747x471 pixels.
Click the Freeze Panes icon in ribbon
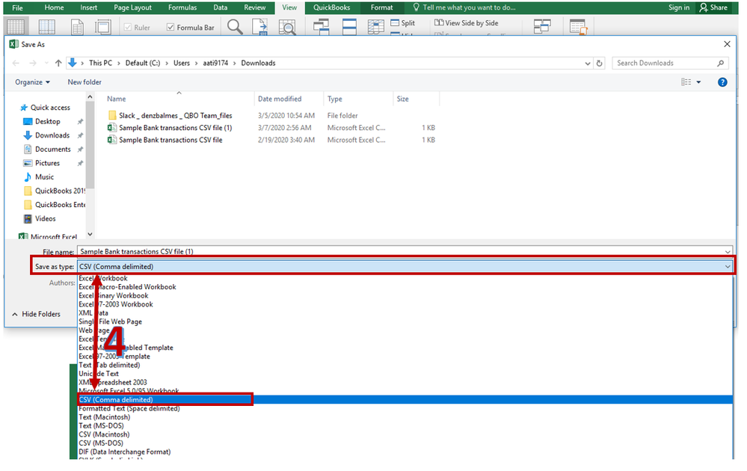376,27
